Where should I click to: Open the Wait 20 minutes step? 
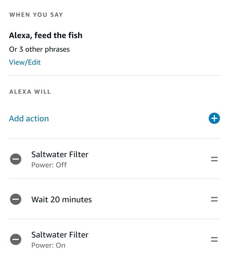62,199
